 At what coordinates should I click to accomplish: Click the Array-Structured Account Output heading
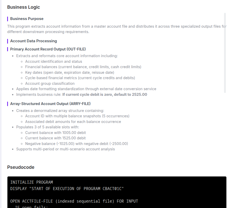[x=50, y=104]
